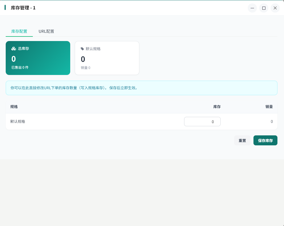Click the white 默认规格 summary card
This screenshot has width=284, height=226.
(x=107, y=58)
